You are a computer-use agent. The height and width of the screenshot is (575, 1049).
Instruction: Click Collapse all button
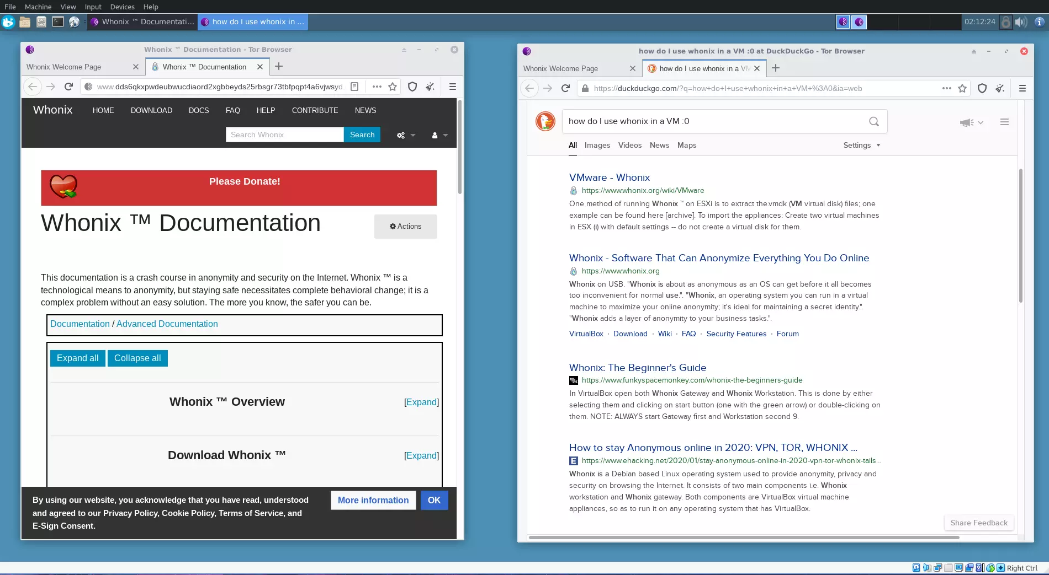click(x=137, y=358)
